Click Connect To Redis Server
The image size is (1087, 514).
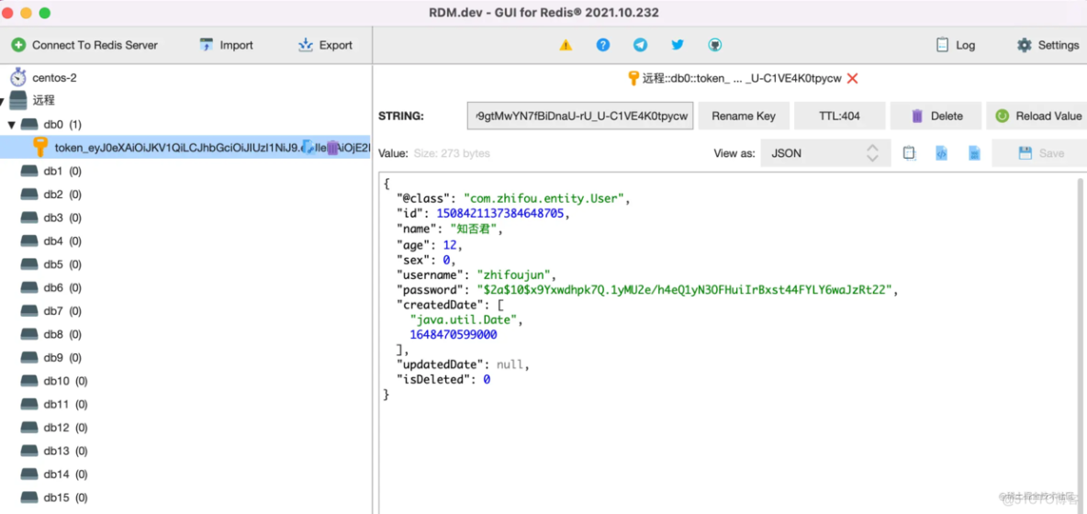pos(84,45)
